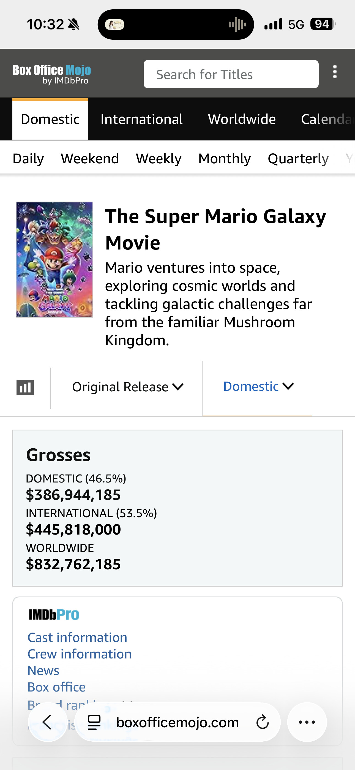Tap the page settings icon beside URL
355x770 pixels.
click(94, 722)
